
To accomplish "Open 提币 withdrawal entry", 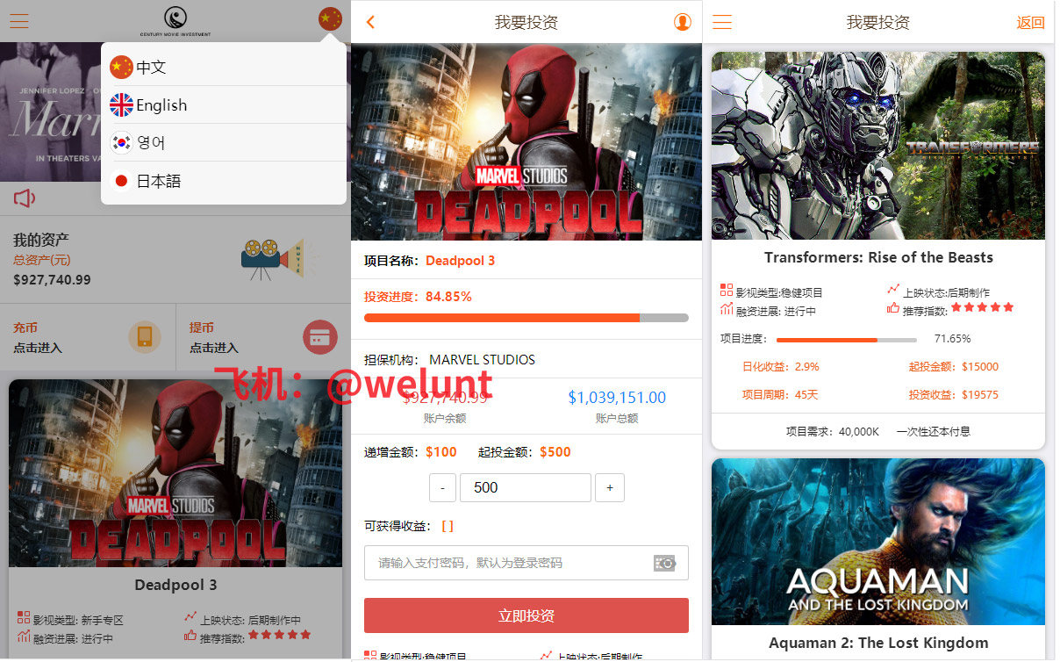I will point(263,339).
